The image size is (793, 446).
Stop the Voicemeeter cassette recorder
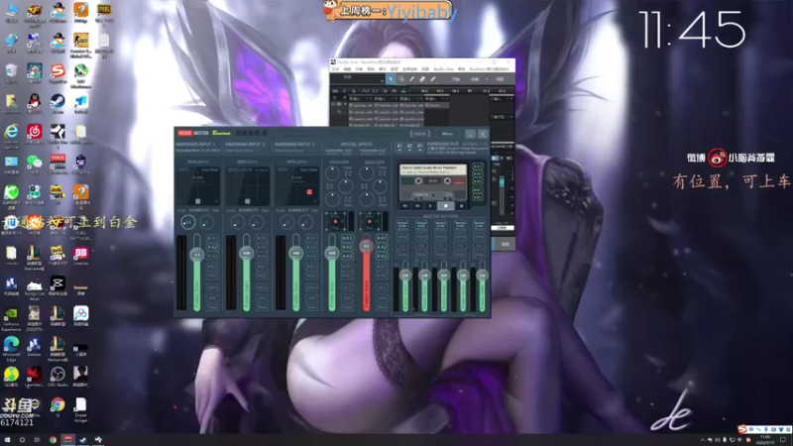point(445,206)
